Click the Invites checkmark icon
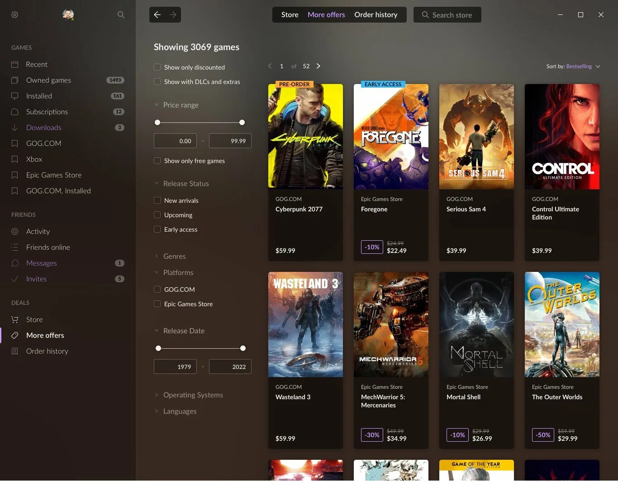618x481 pixels. [15, 279]
